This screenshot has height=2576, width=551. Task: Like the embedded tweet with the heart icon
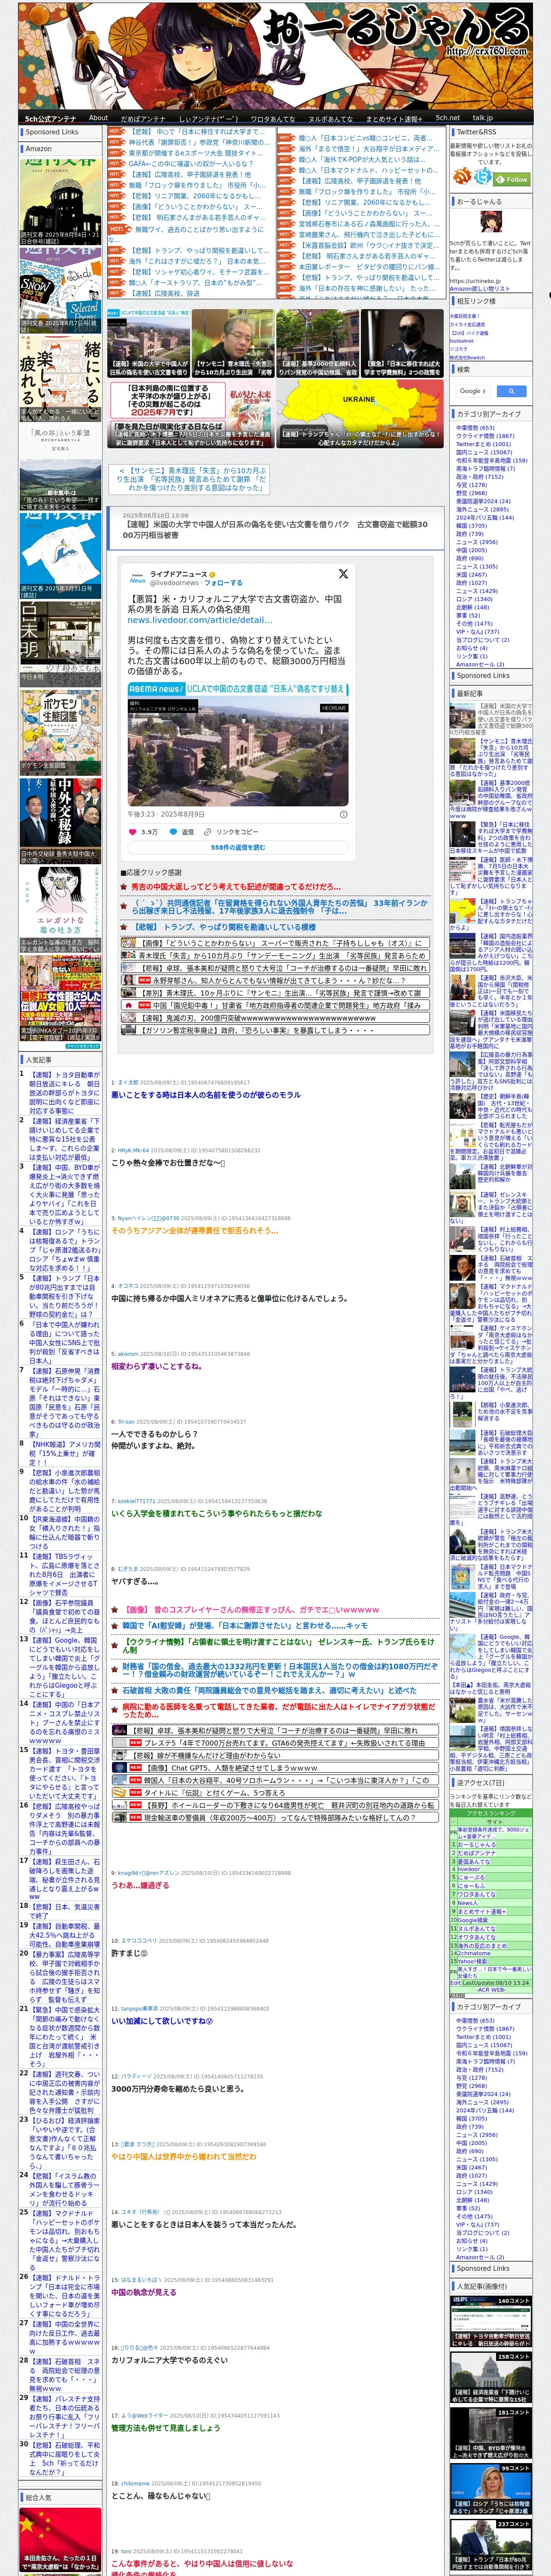tap(133, 831)
